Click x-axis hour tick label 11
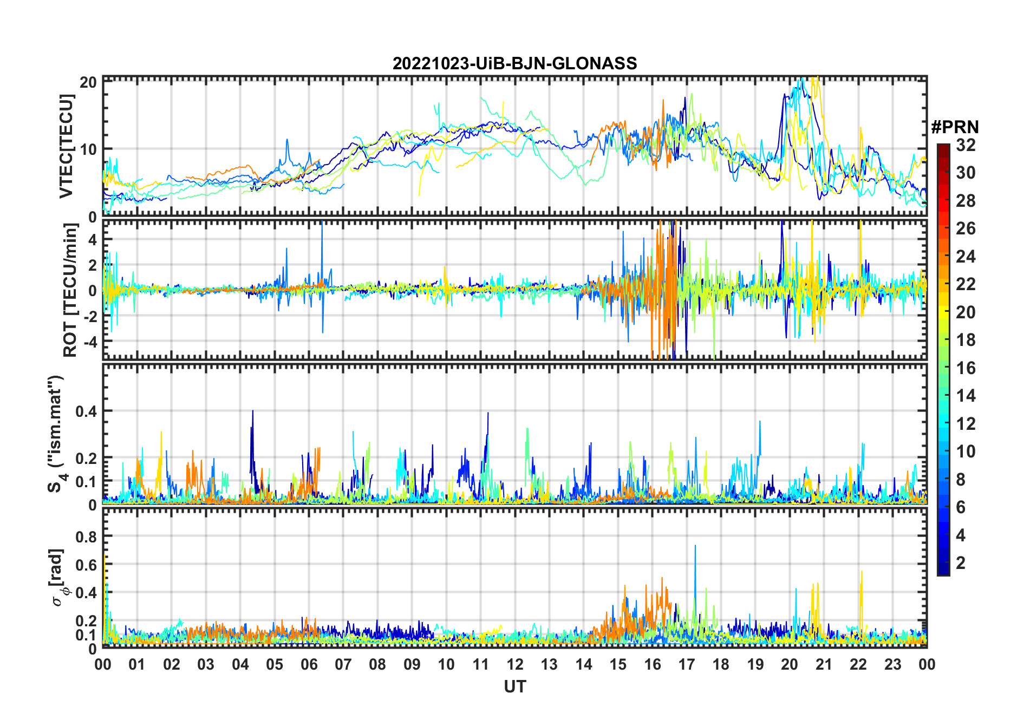This screenshot has width=1030, height=720. coord(481,665)
